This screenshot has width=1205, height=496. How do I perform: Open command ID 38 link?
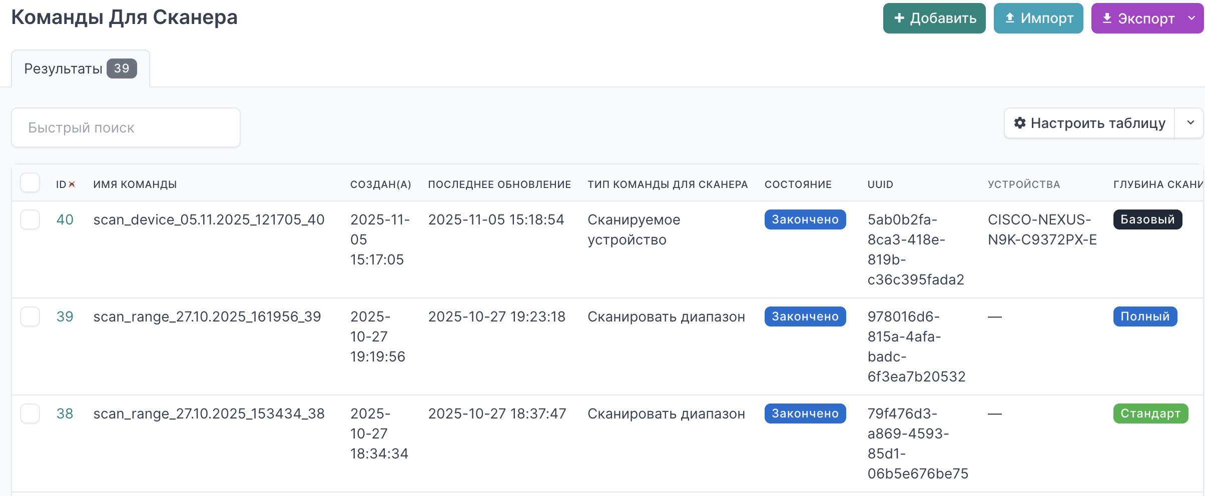(65, 413)
